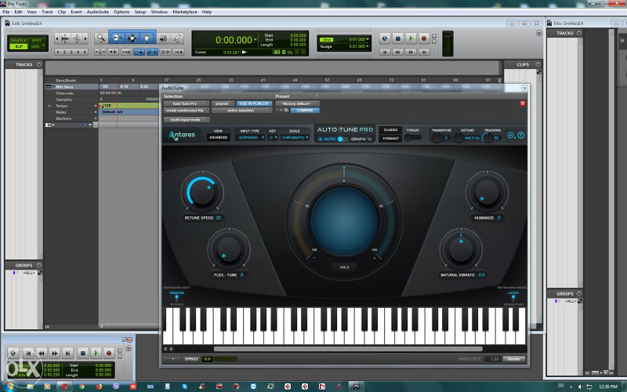The image size is (627, 392).
Task: Click Fast Forward in the Edit window transport
Action: click(x=411, y=52)
